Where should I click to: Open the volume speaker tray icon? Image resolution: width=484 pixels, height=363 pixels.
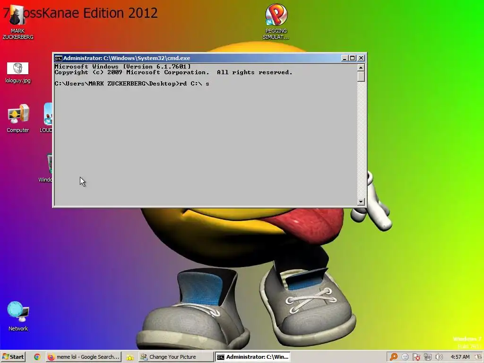pyautogui.click(x=439, y=357)
